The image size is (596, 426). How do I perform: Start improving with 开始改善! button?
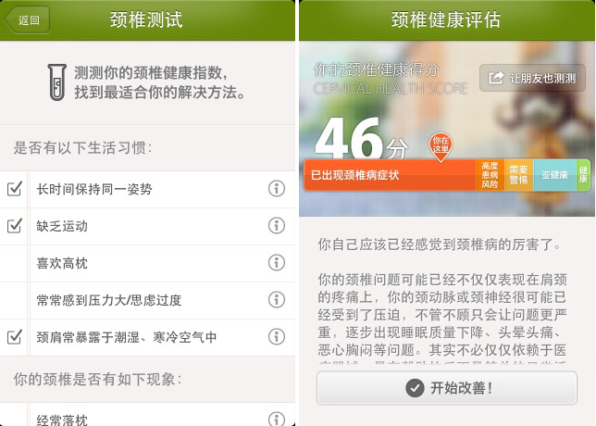click(x=447, y=388)
